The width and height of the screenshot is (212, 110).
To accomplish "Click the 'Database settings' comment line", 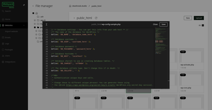I will (90, 30).
